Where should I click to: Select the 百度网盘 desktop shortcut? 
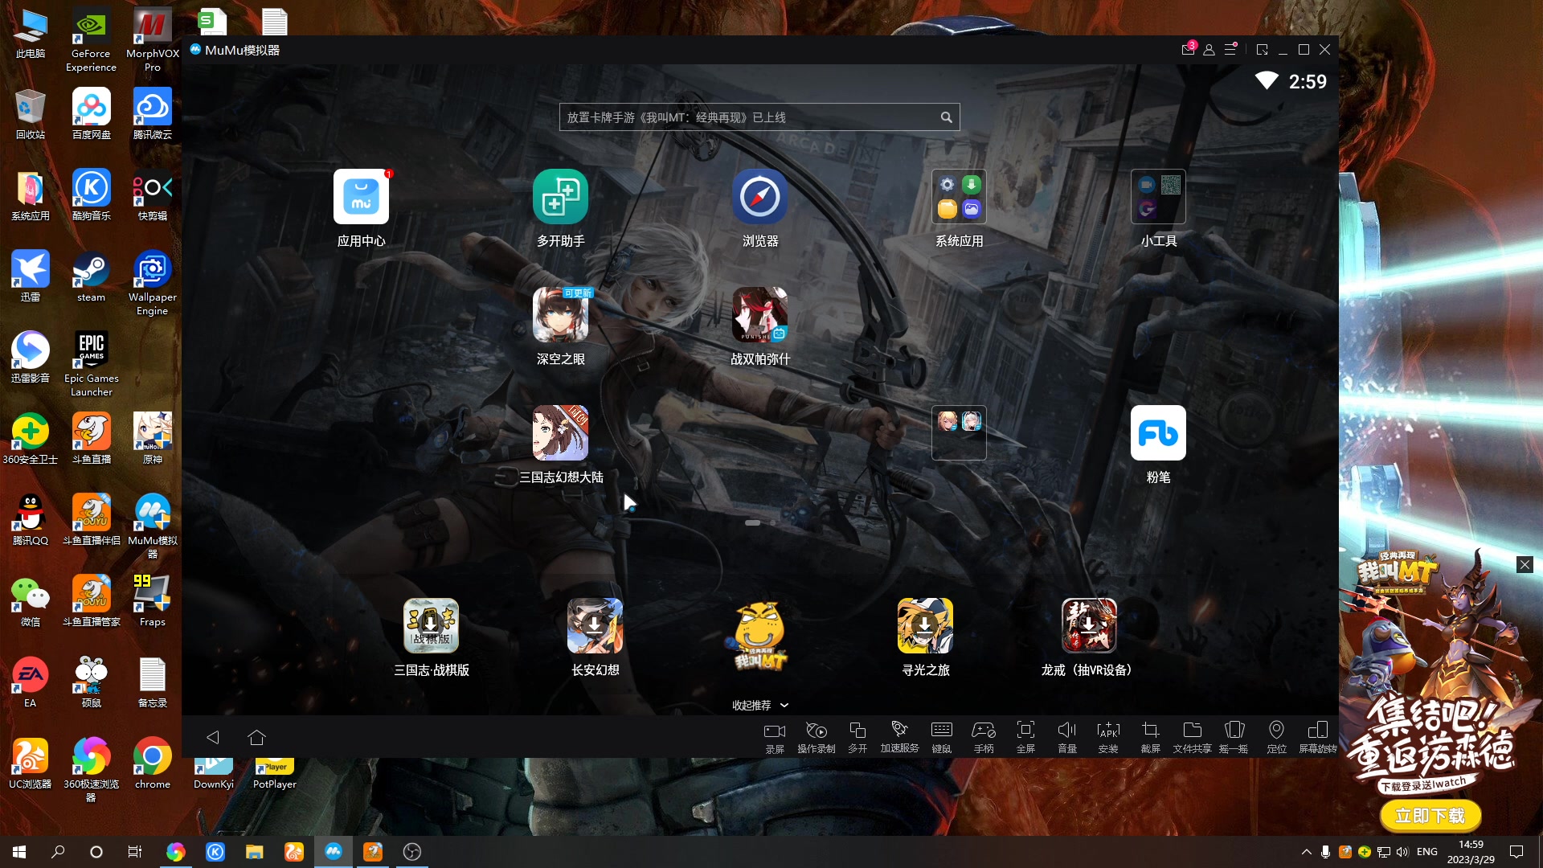coord(91,114)
